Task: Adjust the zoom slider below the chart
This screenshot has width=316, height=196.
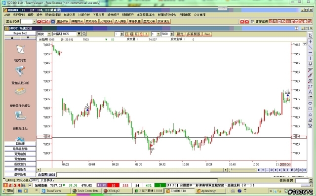Action: pos(243,170)
